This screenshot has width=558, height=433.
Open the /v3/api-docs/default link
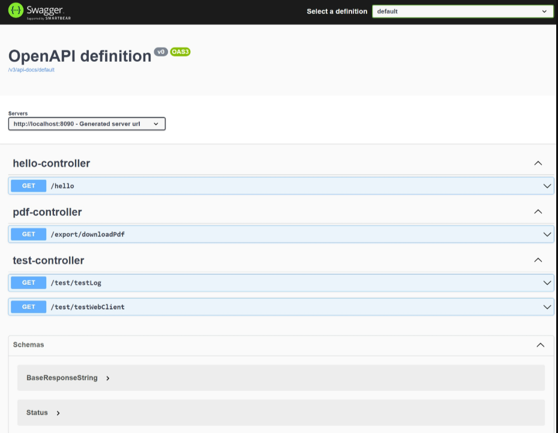(31, 70)
